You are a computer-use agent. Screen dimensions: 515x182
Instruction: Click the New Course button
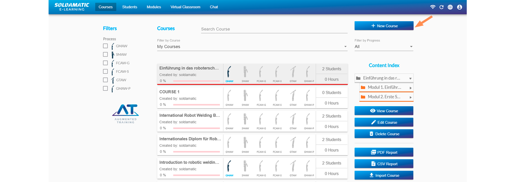pos(384,26)
